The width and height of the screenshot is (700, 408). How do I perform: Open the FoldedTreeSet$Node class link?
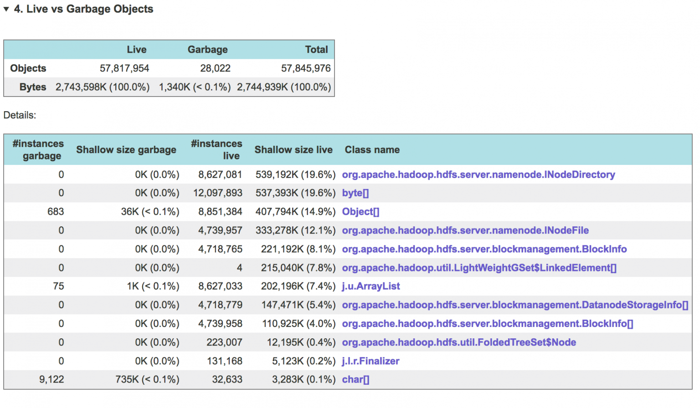click(x=459, y=342)
